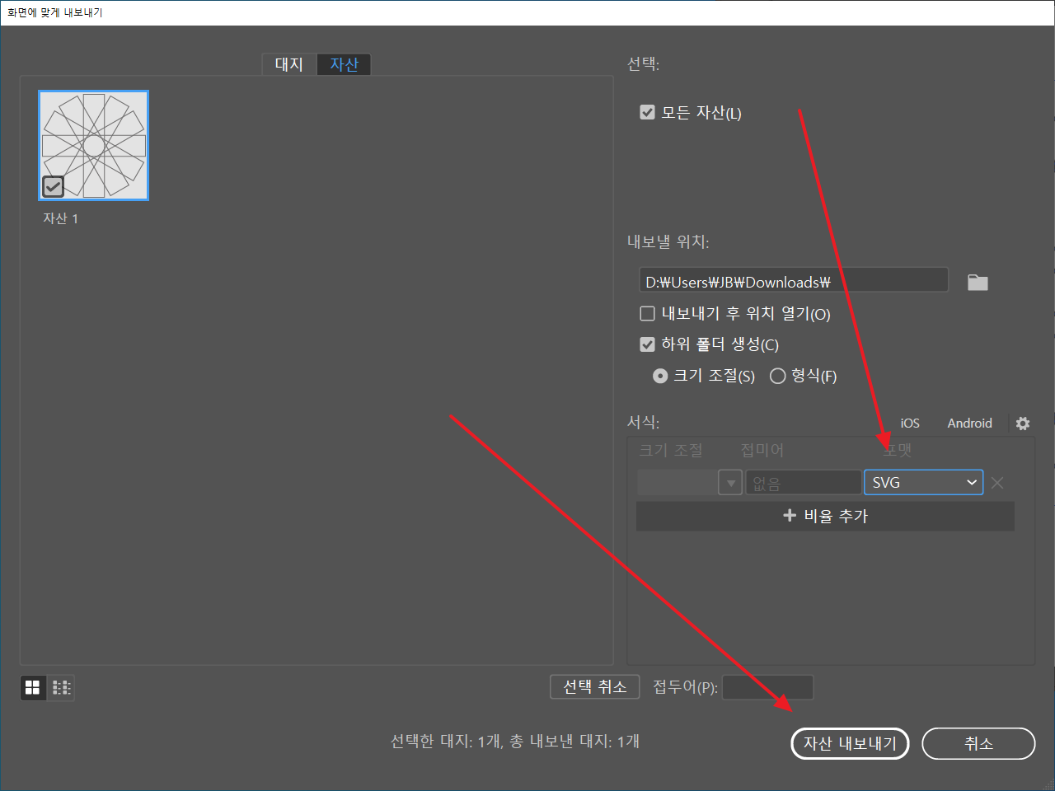1055x791 pixels.
Task: Click the export path field D:\Users\JB\Downloads
Action: click(x=793, y=279)
